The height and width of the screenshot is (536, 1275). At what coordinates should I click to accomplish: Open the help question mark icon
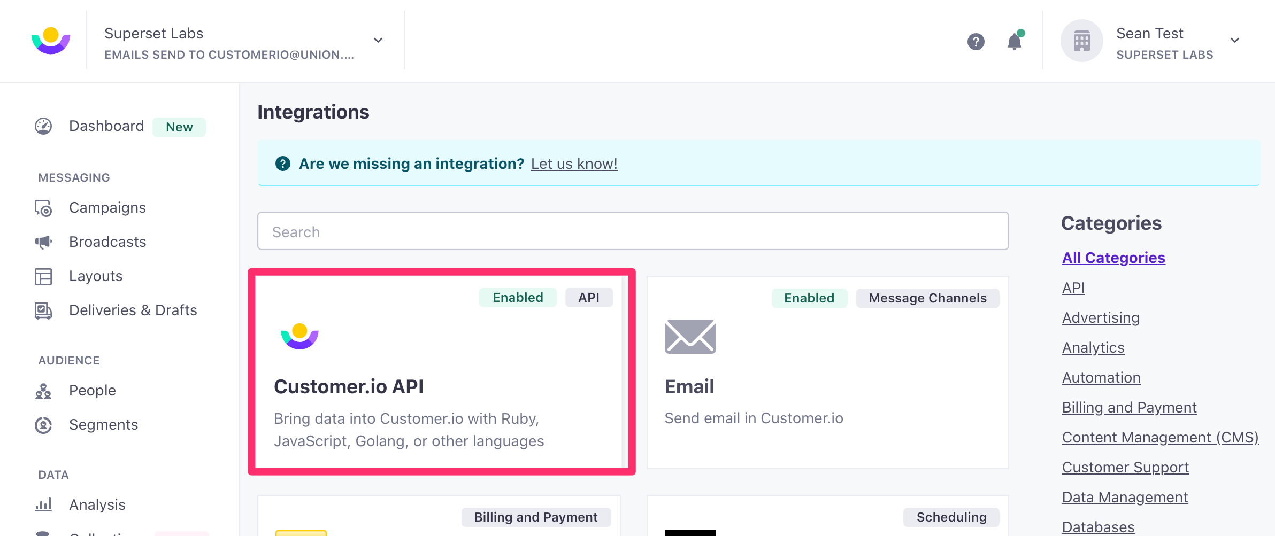click(976, 41)
